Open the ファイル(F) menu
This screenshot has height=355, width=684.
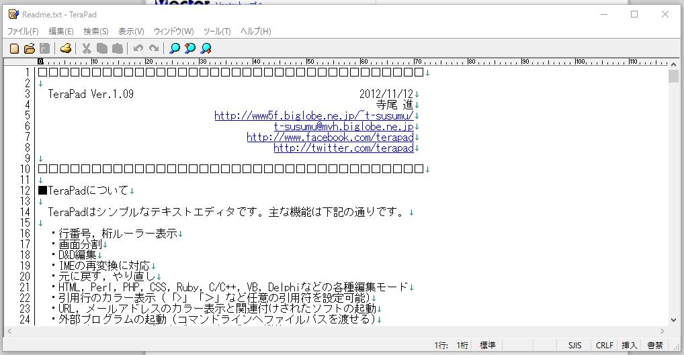point(23,32)
